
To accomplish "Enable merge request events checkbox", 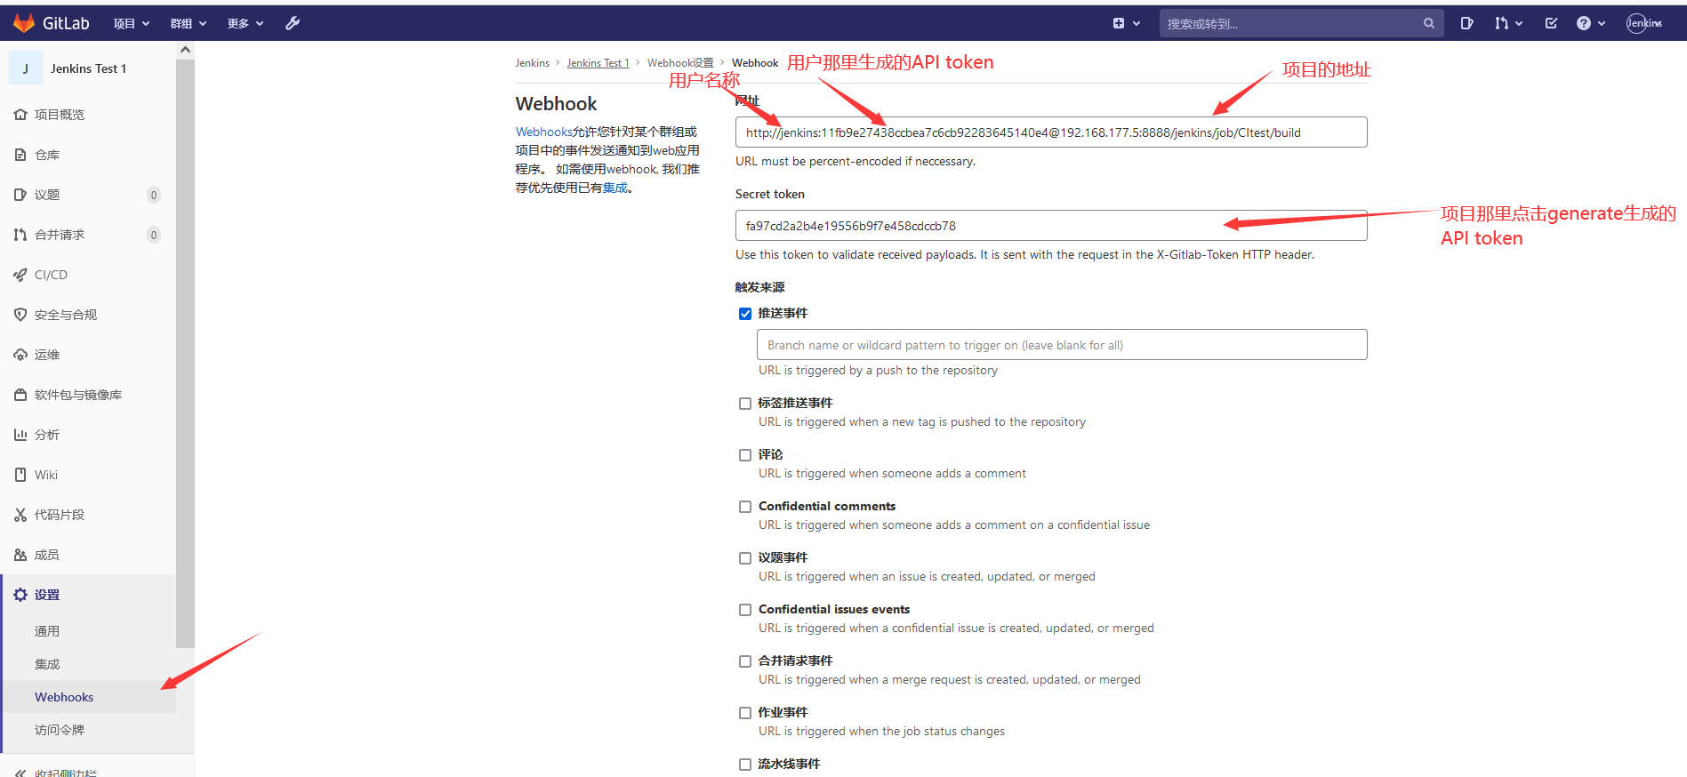I will (x=745, y=661).
